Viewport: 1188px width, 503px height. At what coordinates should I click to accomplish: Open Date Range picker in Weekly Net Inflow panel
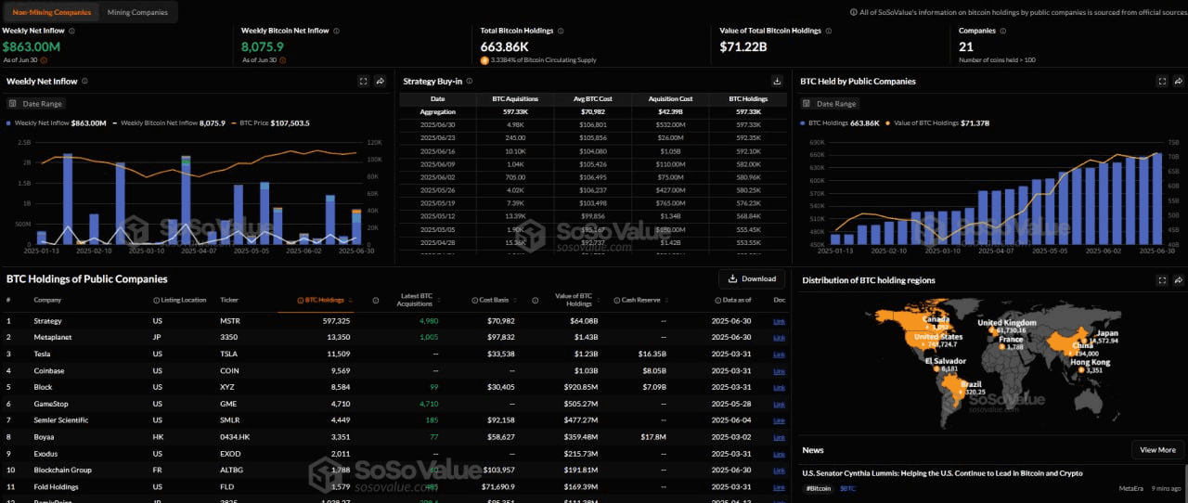coord(37,104)
